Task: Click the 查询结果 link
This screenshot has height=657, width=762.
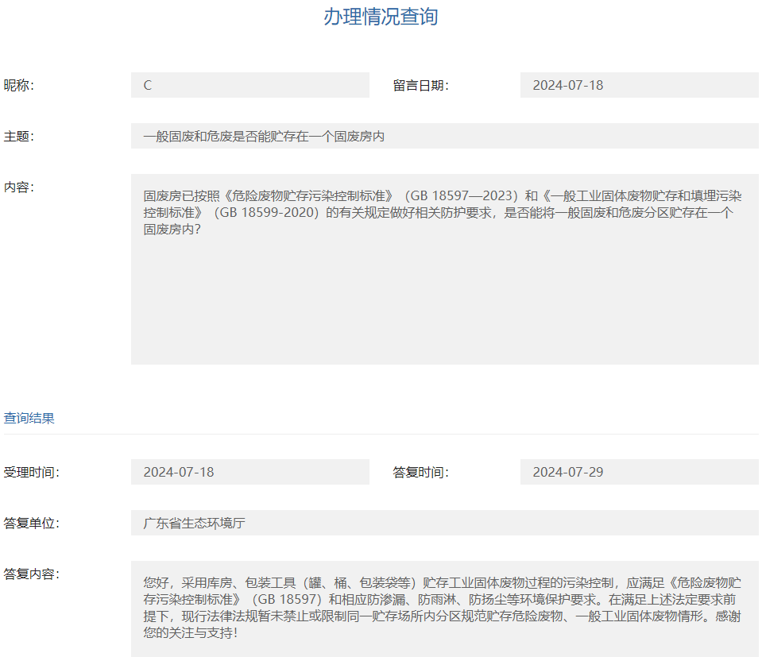Action: [x=27, y=417]
